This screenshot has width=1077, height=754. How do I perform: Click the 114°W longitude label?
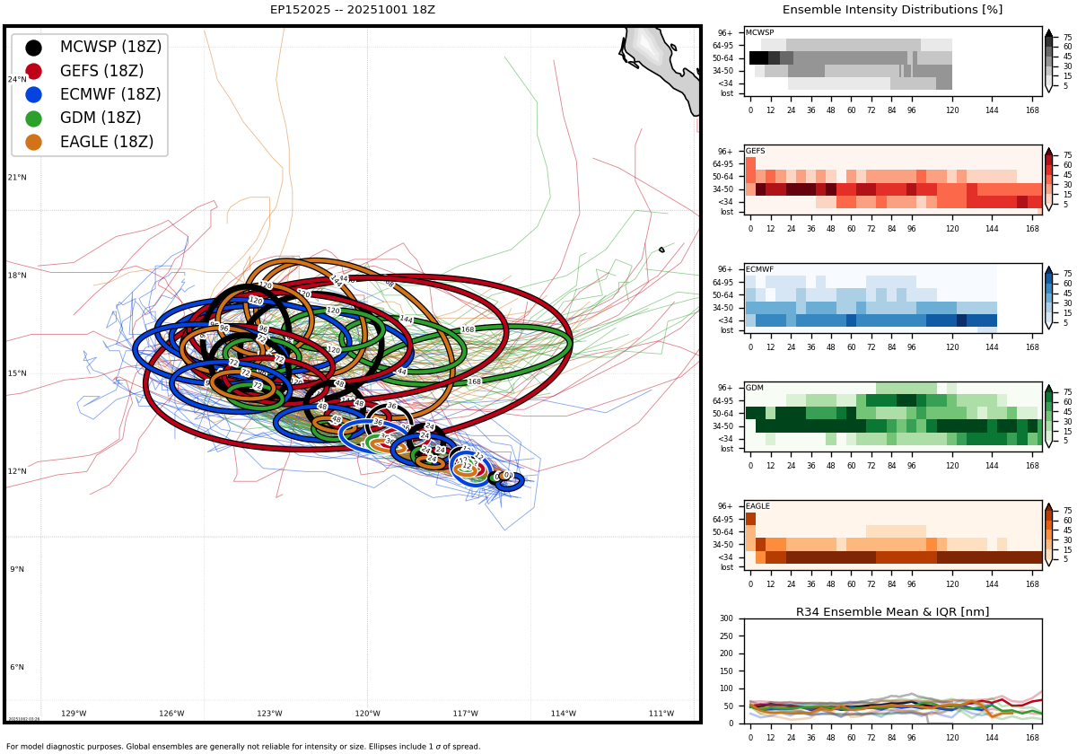564,714
